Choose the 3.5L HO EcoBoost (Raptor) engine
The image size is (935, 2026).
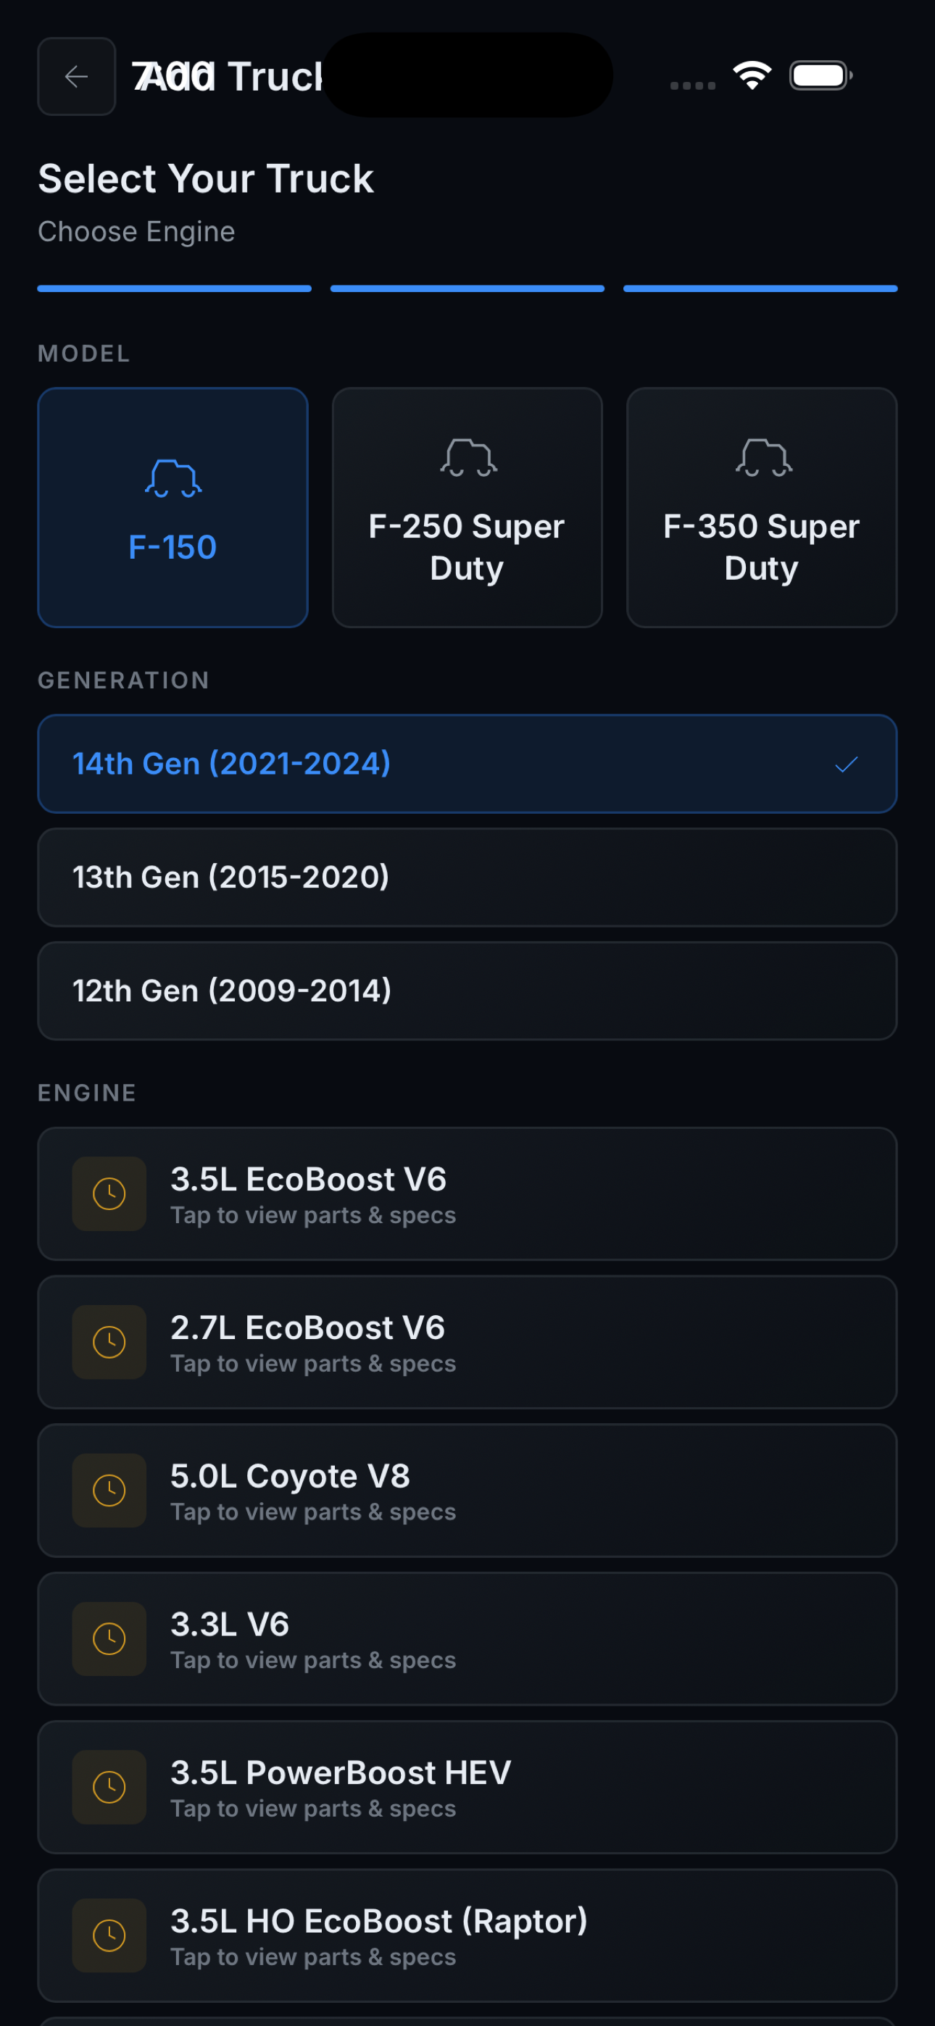tap(467, 1935)
